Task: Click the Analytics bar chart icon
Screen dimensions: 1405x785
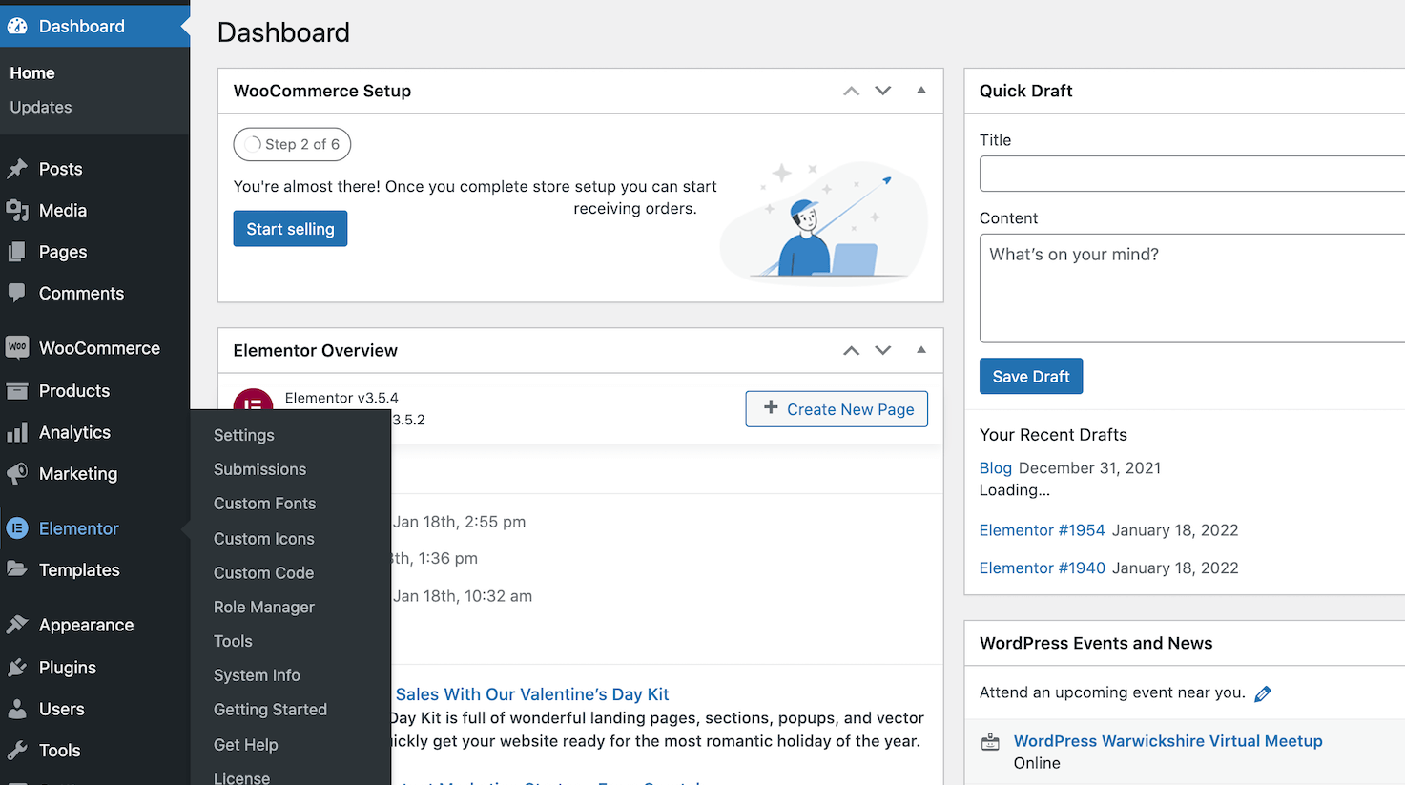Action: (x=17, y=433)
